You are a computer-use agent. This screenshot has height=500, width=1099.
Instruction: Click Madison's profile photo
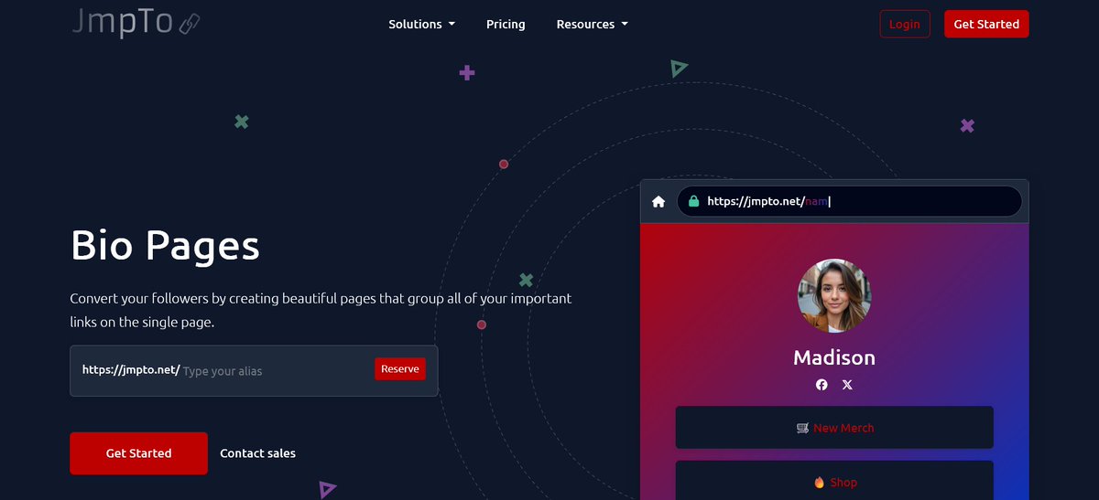point(834,296)
